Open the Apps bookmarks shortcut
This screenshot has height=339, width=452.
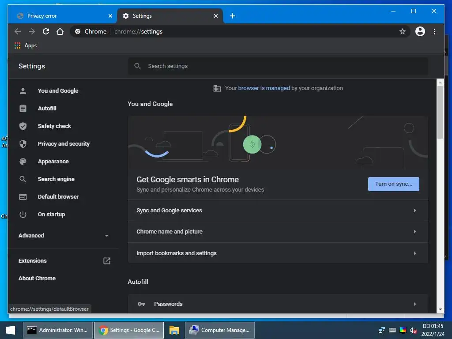point(26,45)
